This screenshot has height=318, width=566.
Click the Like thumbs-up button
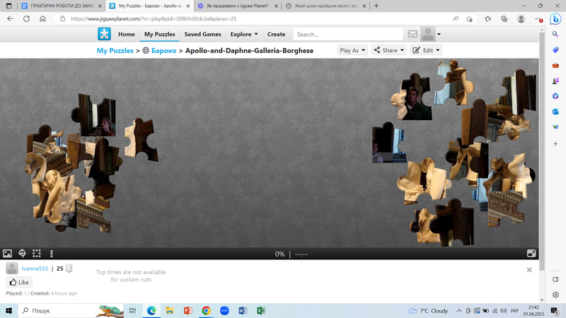pyautogui.click(x=19, y=282)
